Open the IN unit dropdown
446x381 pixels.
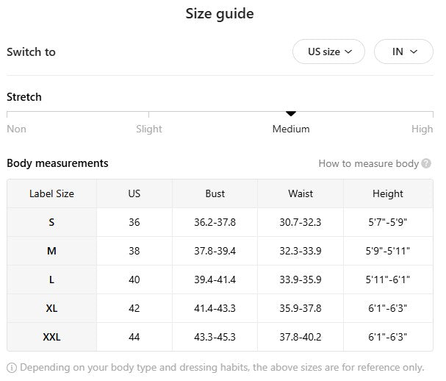pos(403,52)
